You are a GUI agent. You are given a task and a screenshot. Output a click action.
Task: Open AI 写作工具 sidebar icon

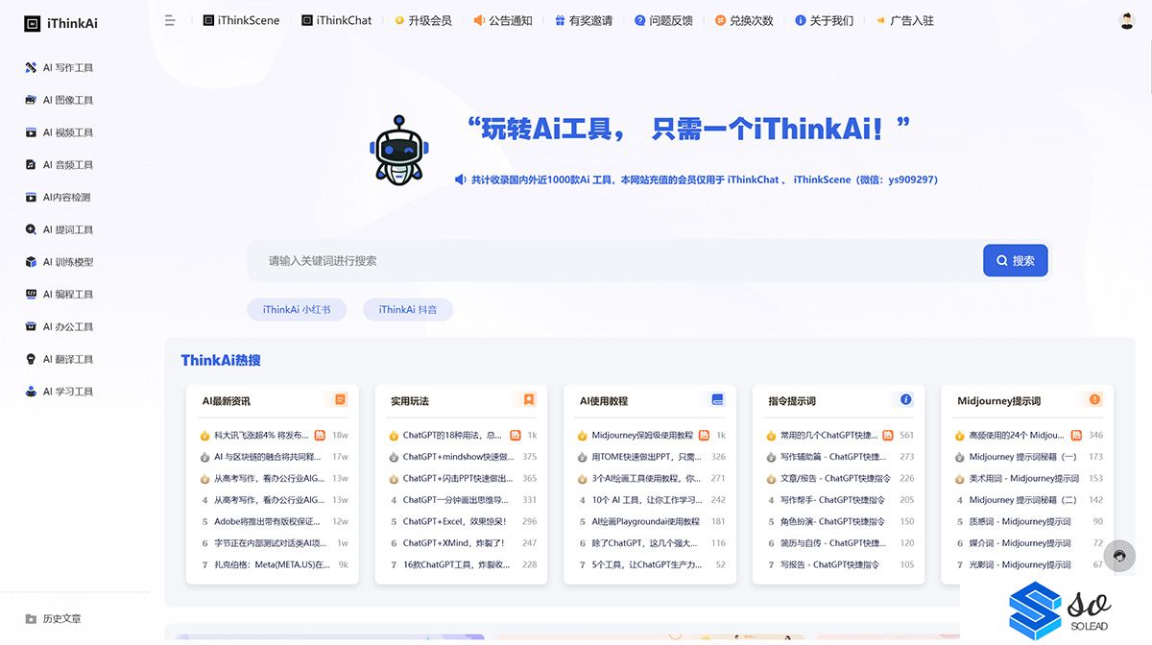33,68
